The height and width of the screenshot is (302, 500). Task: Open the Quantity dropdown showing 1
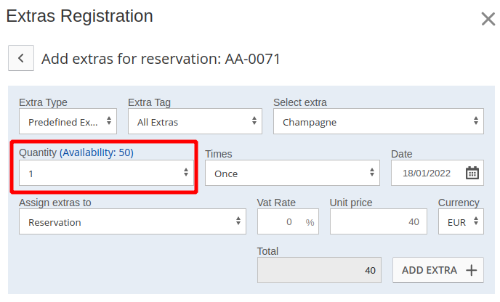106,173
